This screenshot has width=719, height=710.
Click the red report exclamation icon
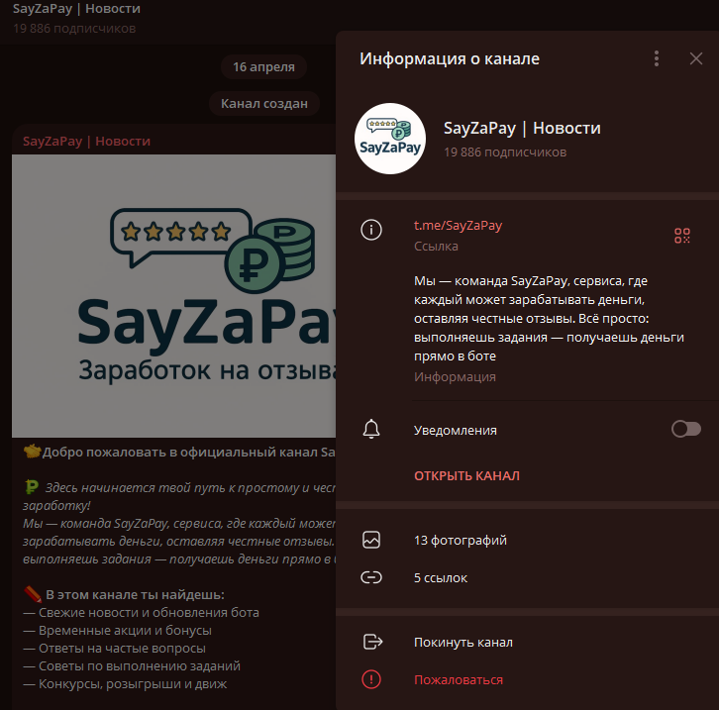pyautogui.click(x=371, y=679)
